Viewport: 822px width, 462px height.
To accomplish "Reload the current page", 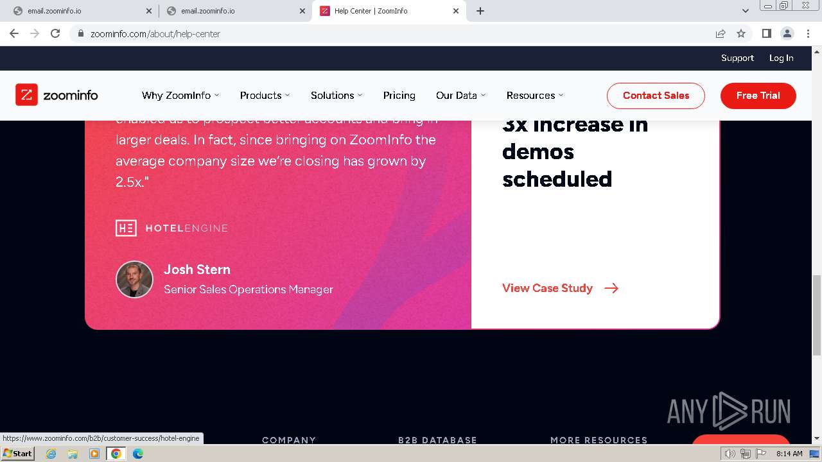I will [55, 33].
